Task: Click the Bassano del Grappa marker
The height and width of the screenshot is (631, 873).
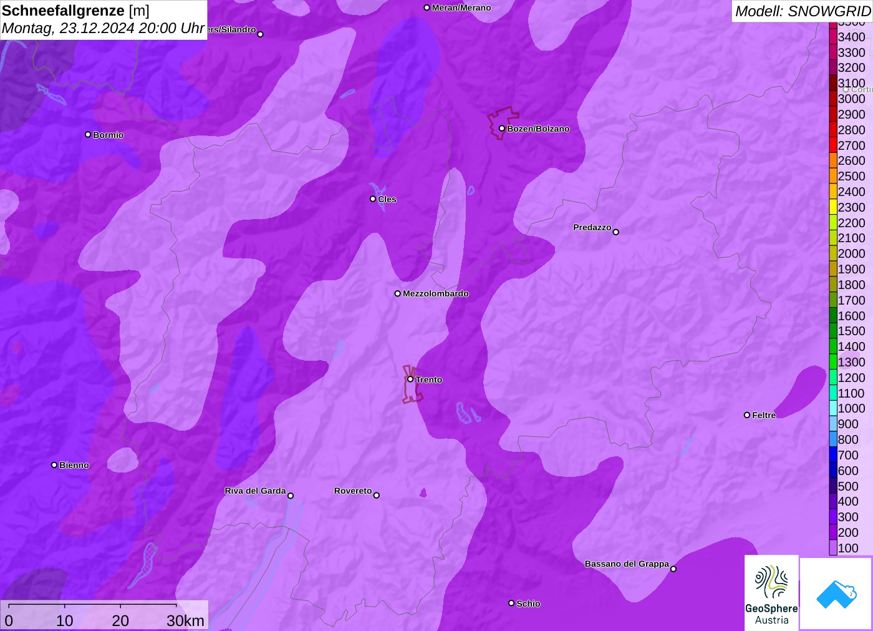Action: (x=673, y=569)
